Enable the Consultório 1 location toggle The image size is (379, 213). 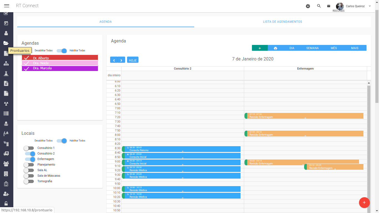click(29, 148)
